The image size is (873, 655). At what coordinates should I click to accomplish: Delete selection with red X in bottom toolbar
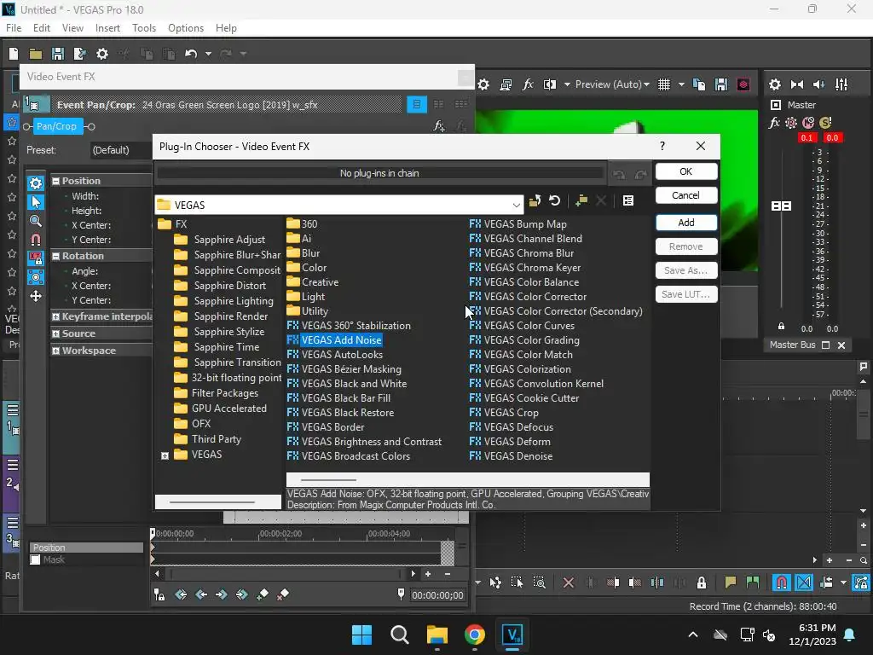click(569, 583)
